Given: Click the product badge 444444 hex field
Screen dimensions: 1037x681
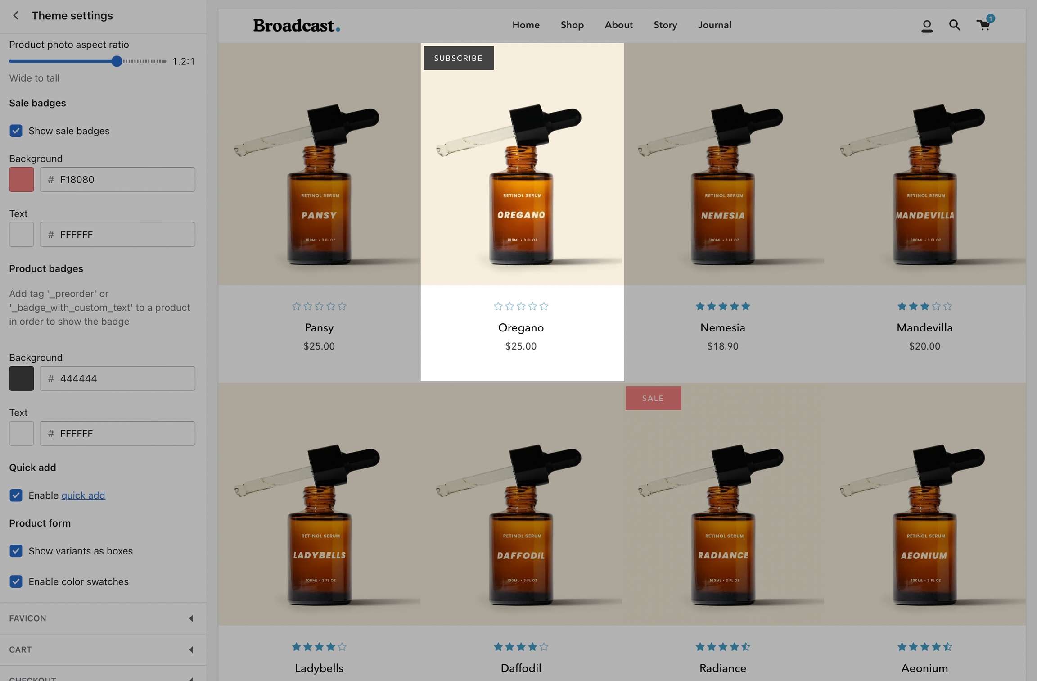Looking at the screenshot, I should coord(117,378).
